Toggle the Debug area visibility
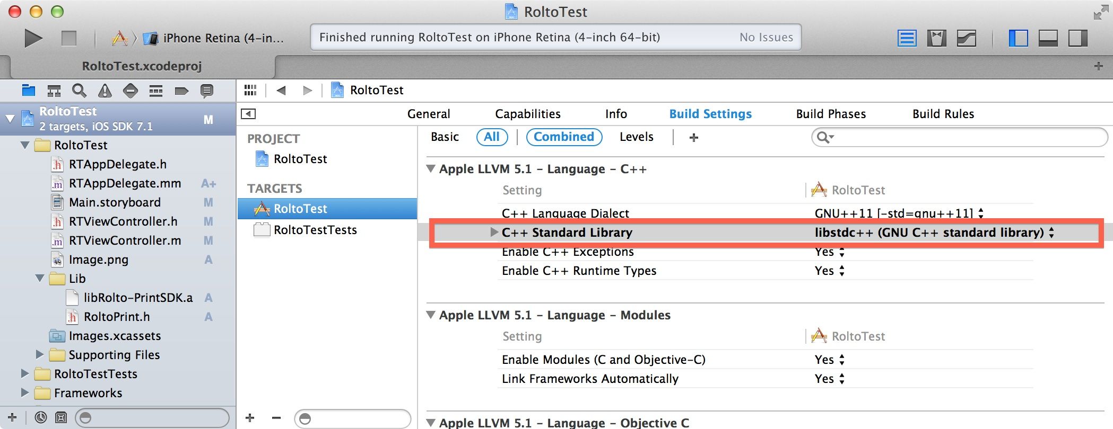This screenshot has width=1113, height=429. pyautogui.click(x=1048, y=38)
